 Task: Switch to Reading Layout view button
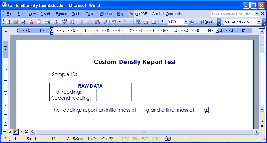(x=27, y=132)
